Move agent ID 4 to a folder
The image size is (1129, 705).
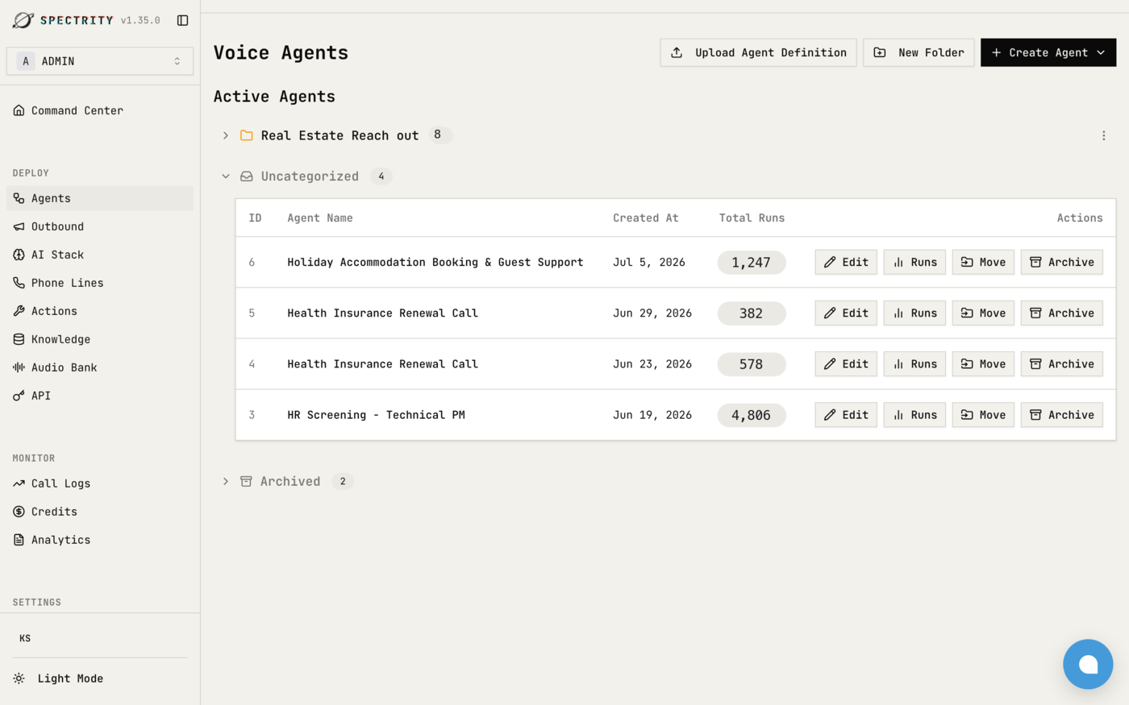[x=983, y=364]
